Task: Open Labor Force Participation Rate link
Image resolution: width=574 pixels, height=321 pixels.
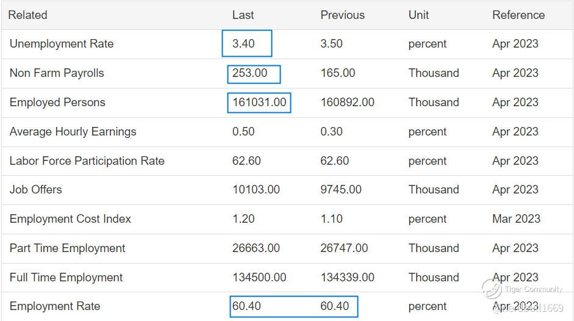Action: (x=87, y=161)
